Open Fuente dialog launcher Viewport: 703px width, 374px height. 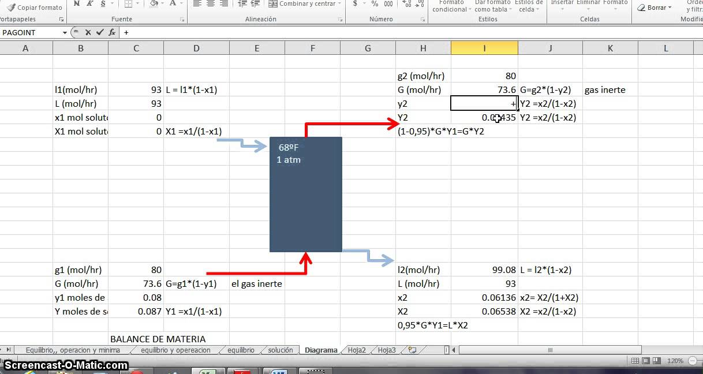(182, 20)
